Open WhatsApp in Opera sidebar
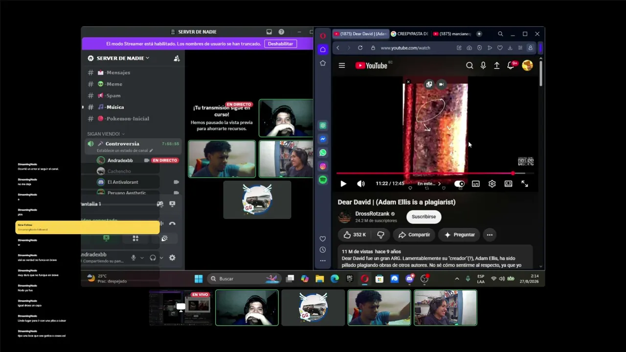626x352 pixels. tap(323, 153)
